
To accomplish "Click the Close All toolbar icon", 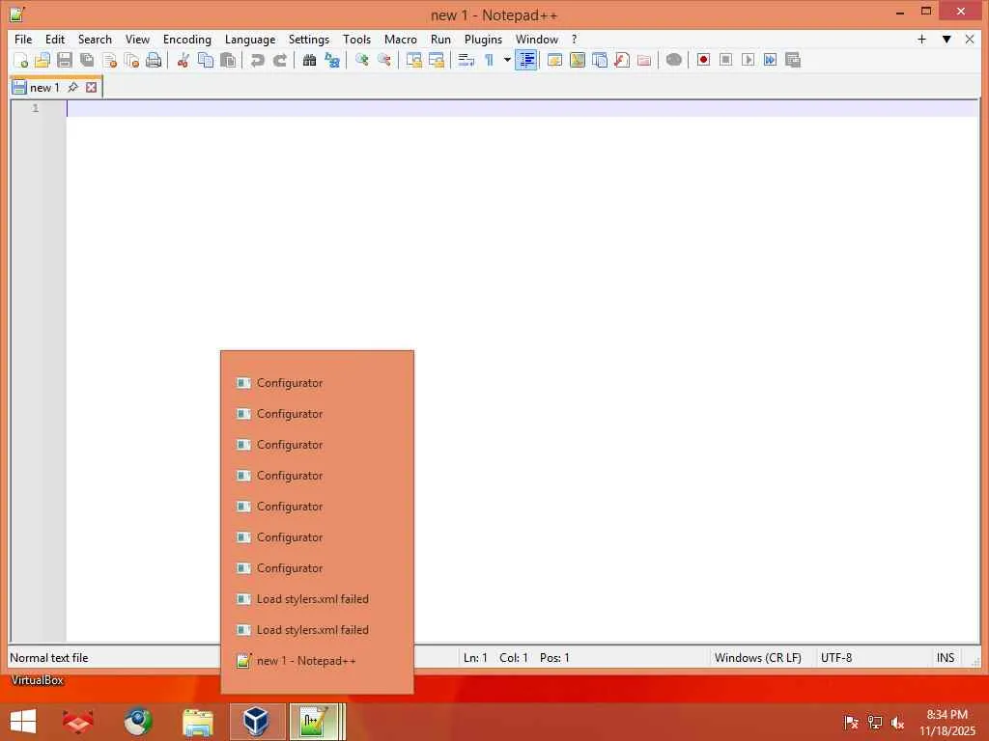I will 131,60.
